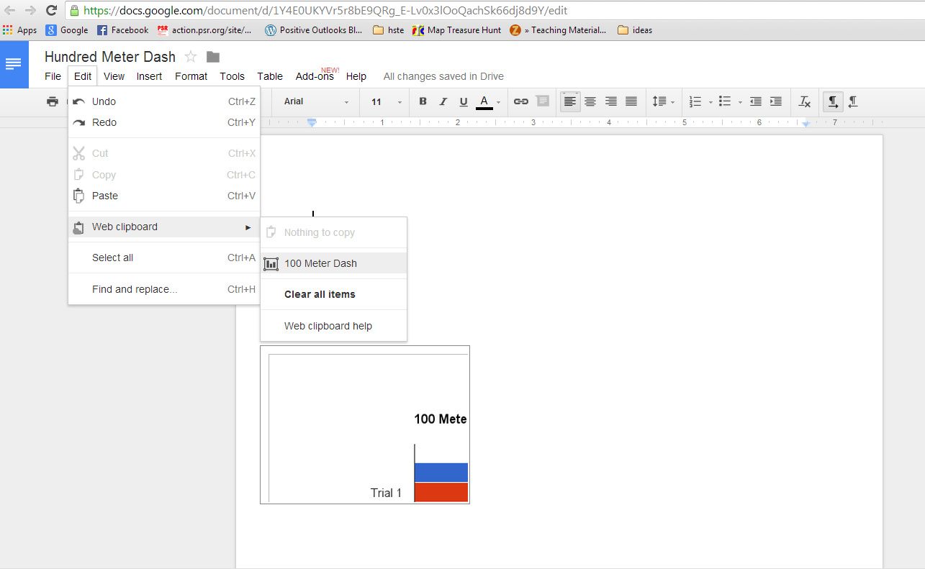Click the Clear formatting icon

[805, 102]
